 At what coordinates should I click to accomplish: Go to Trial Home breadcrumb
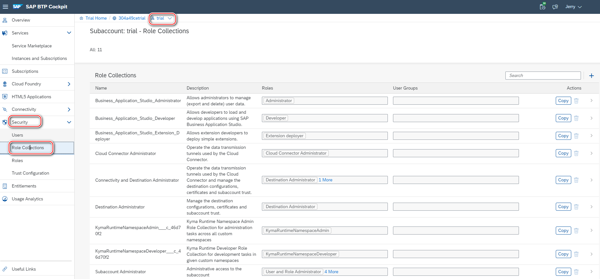[x=96, y=18]
